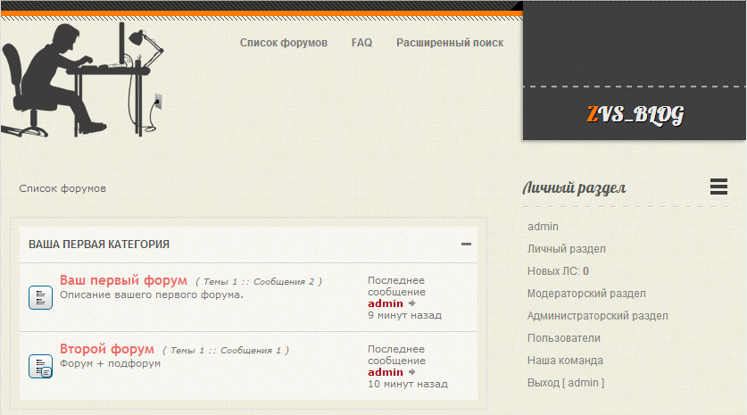Go to last post arrow in Ваш первый форум
The image size is (747, 415).
[412, 303]
